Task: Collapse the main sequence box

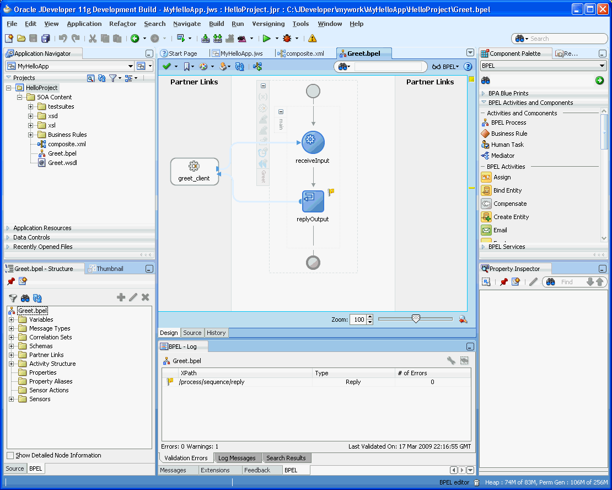Action: coord(281,111)
